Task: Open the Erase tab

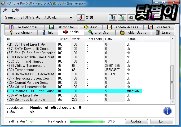Action: tap(163, 32)
